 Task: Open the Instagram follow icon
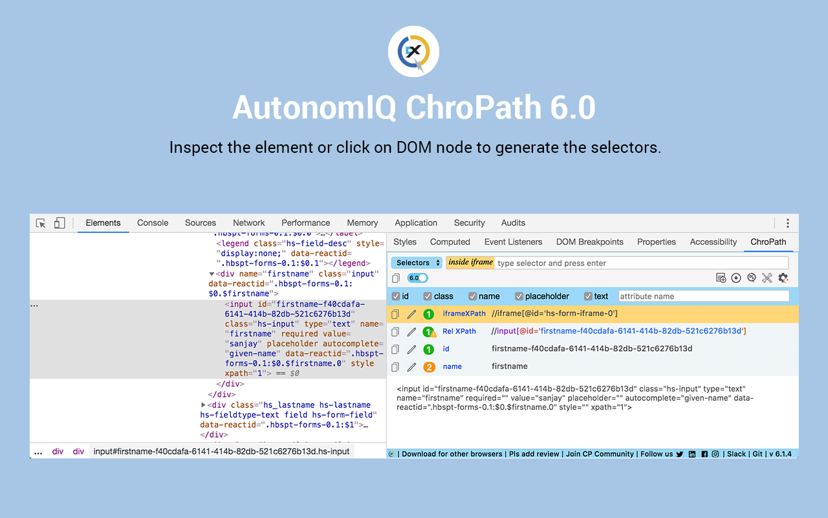[715, 454]
